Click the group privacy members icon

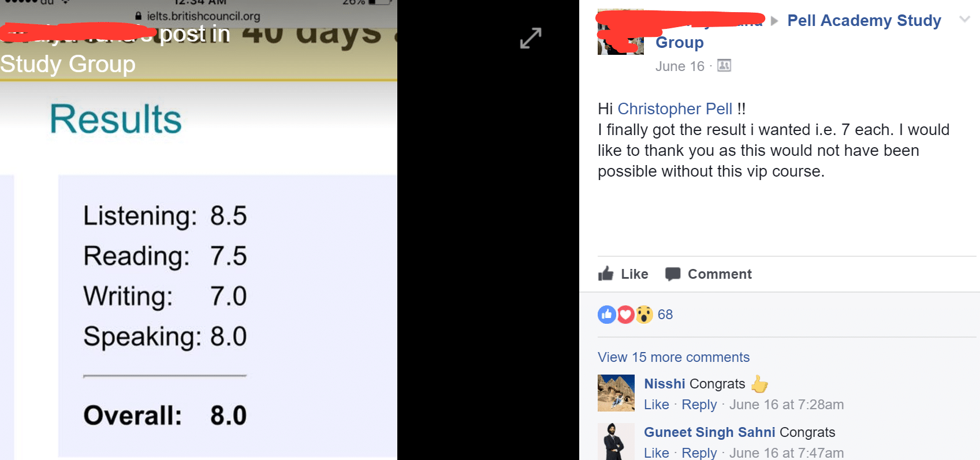pos(724,65)
